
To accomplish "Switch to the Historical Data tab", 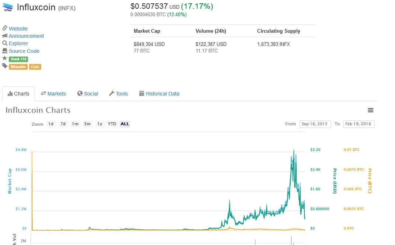I will click(159, 94).
